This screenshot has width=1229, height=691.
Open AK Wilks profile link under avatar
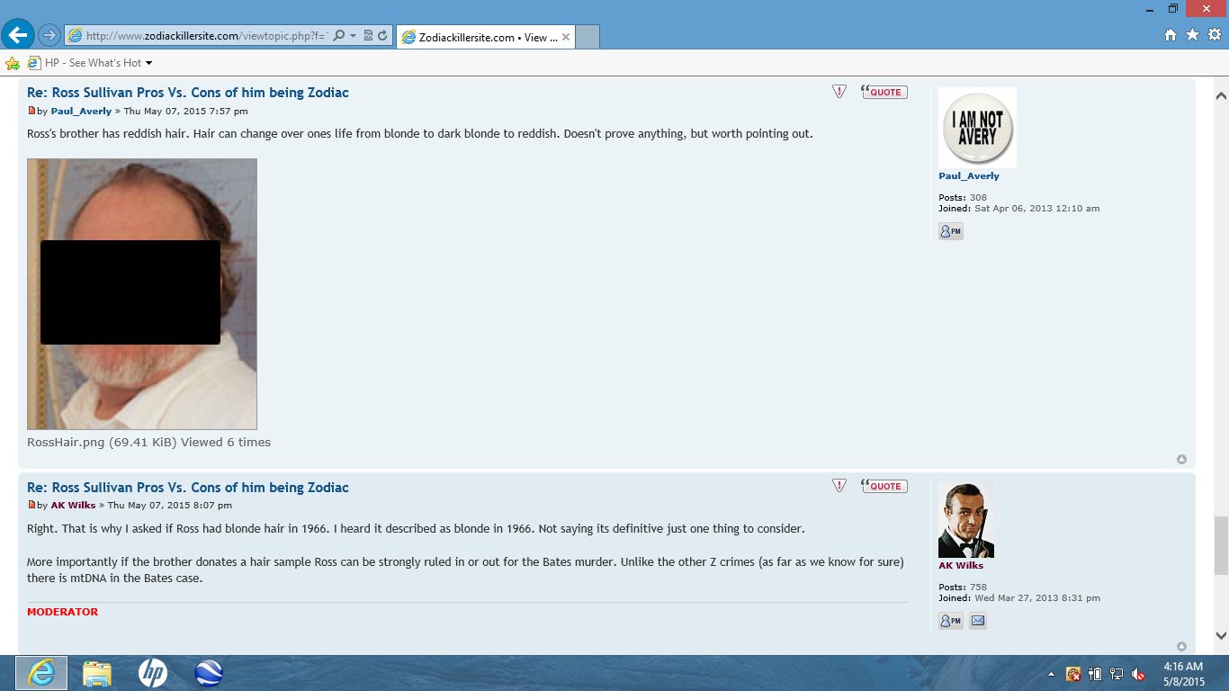coord(961,566)
